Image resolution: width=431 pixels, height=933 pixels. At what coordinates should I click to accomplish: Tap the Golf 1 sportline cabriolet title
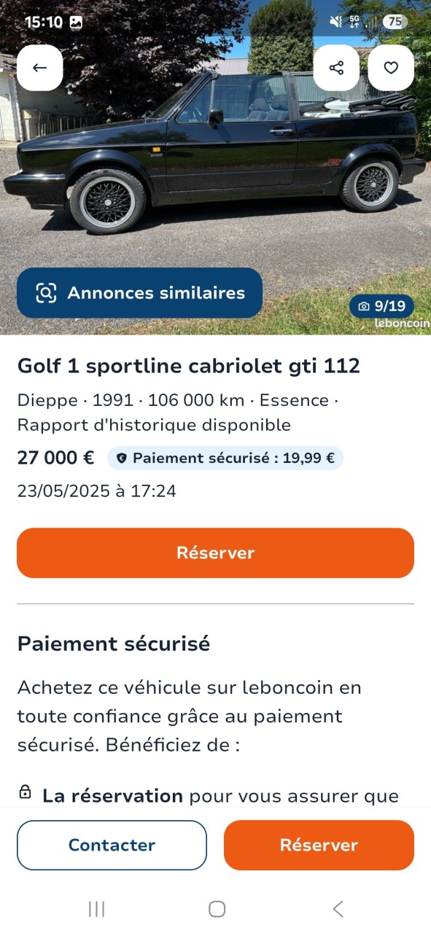189,366
